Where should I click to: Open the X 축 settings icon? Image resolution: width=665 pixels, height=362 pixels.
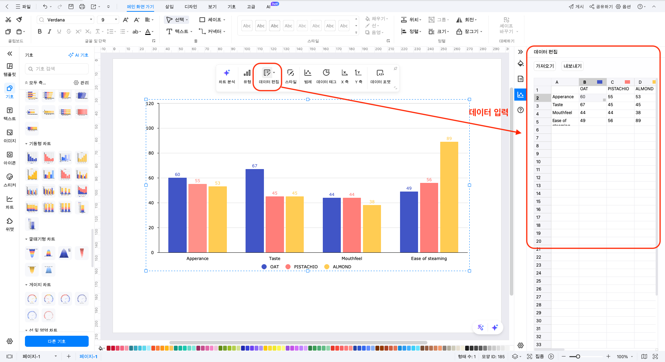pos(344,76)
